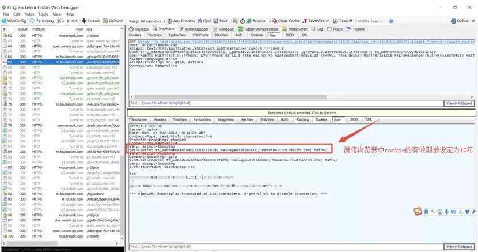Open the TextWizard tool
The height and width of the screenshot is (252, 478).
[x=316, y=21]
